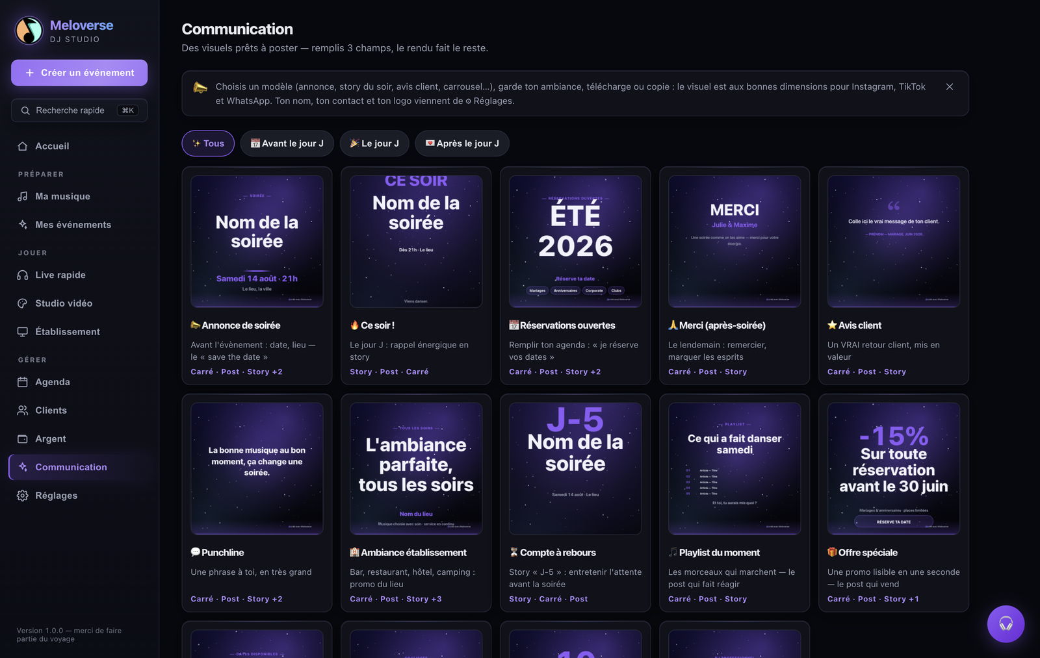Click the Annonce de soirée title

(241, 325)
